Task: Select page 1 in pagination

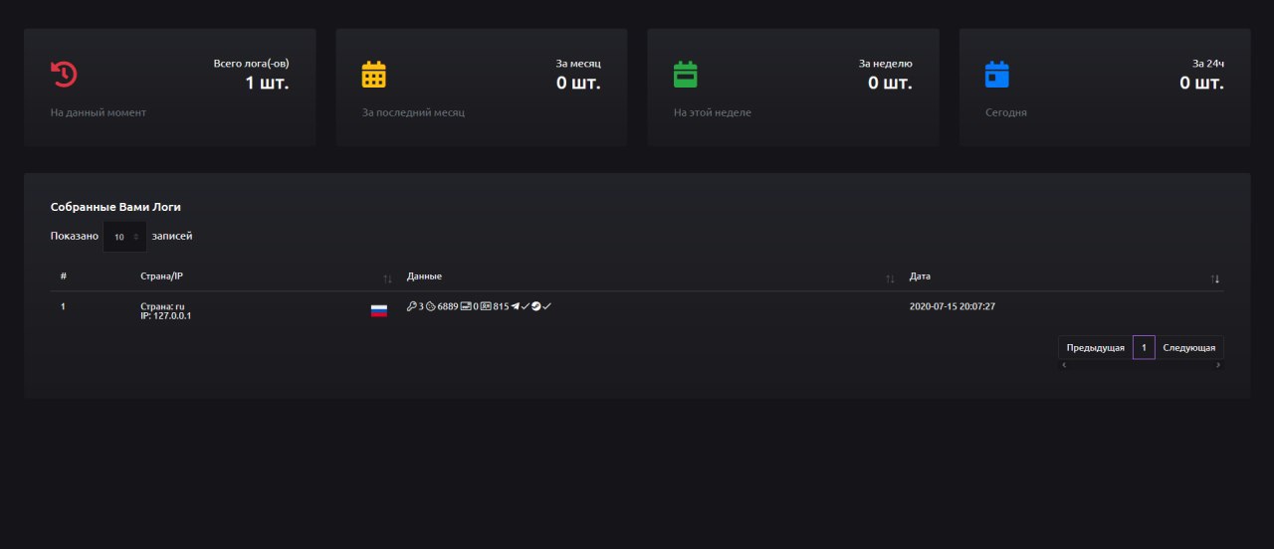Action: click(x=1144, y=347)
